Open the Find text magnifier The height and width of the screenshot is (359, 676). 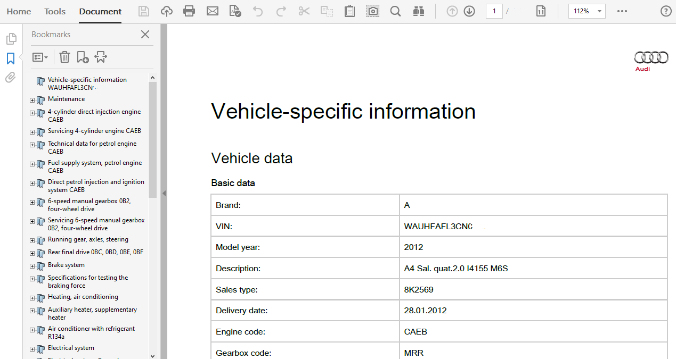click(x=395, y=11)
